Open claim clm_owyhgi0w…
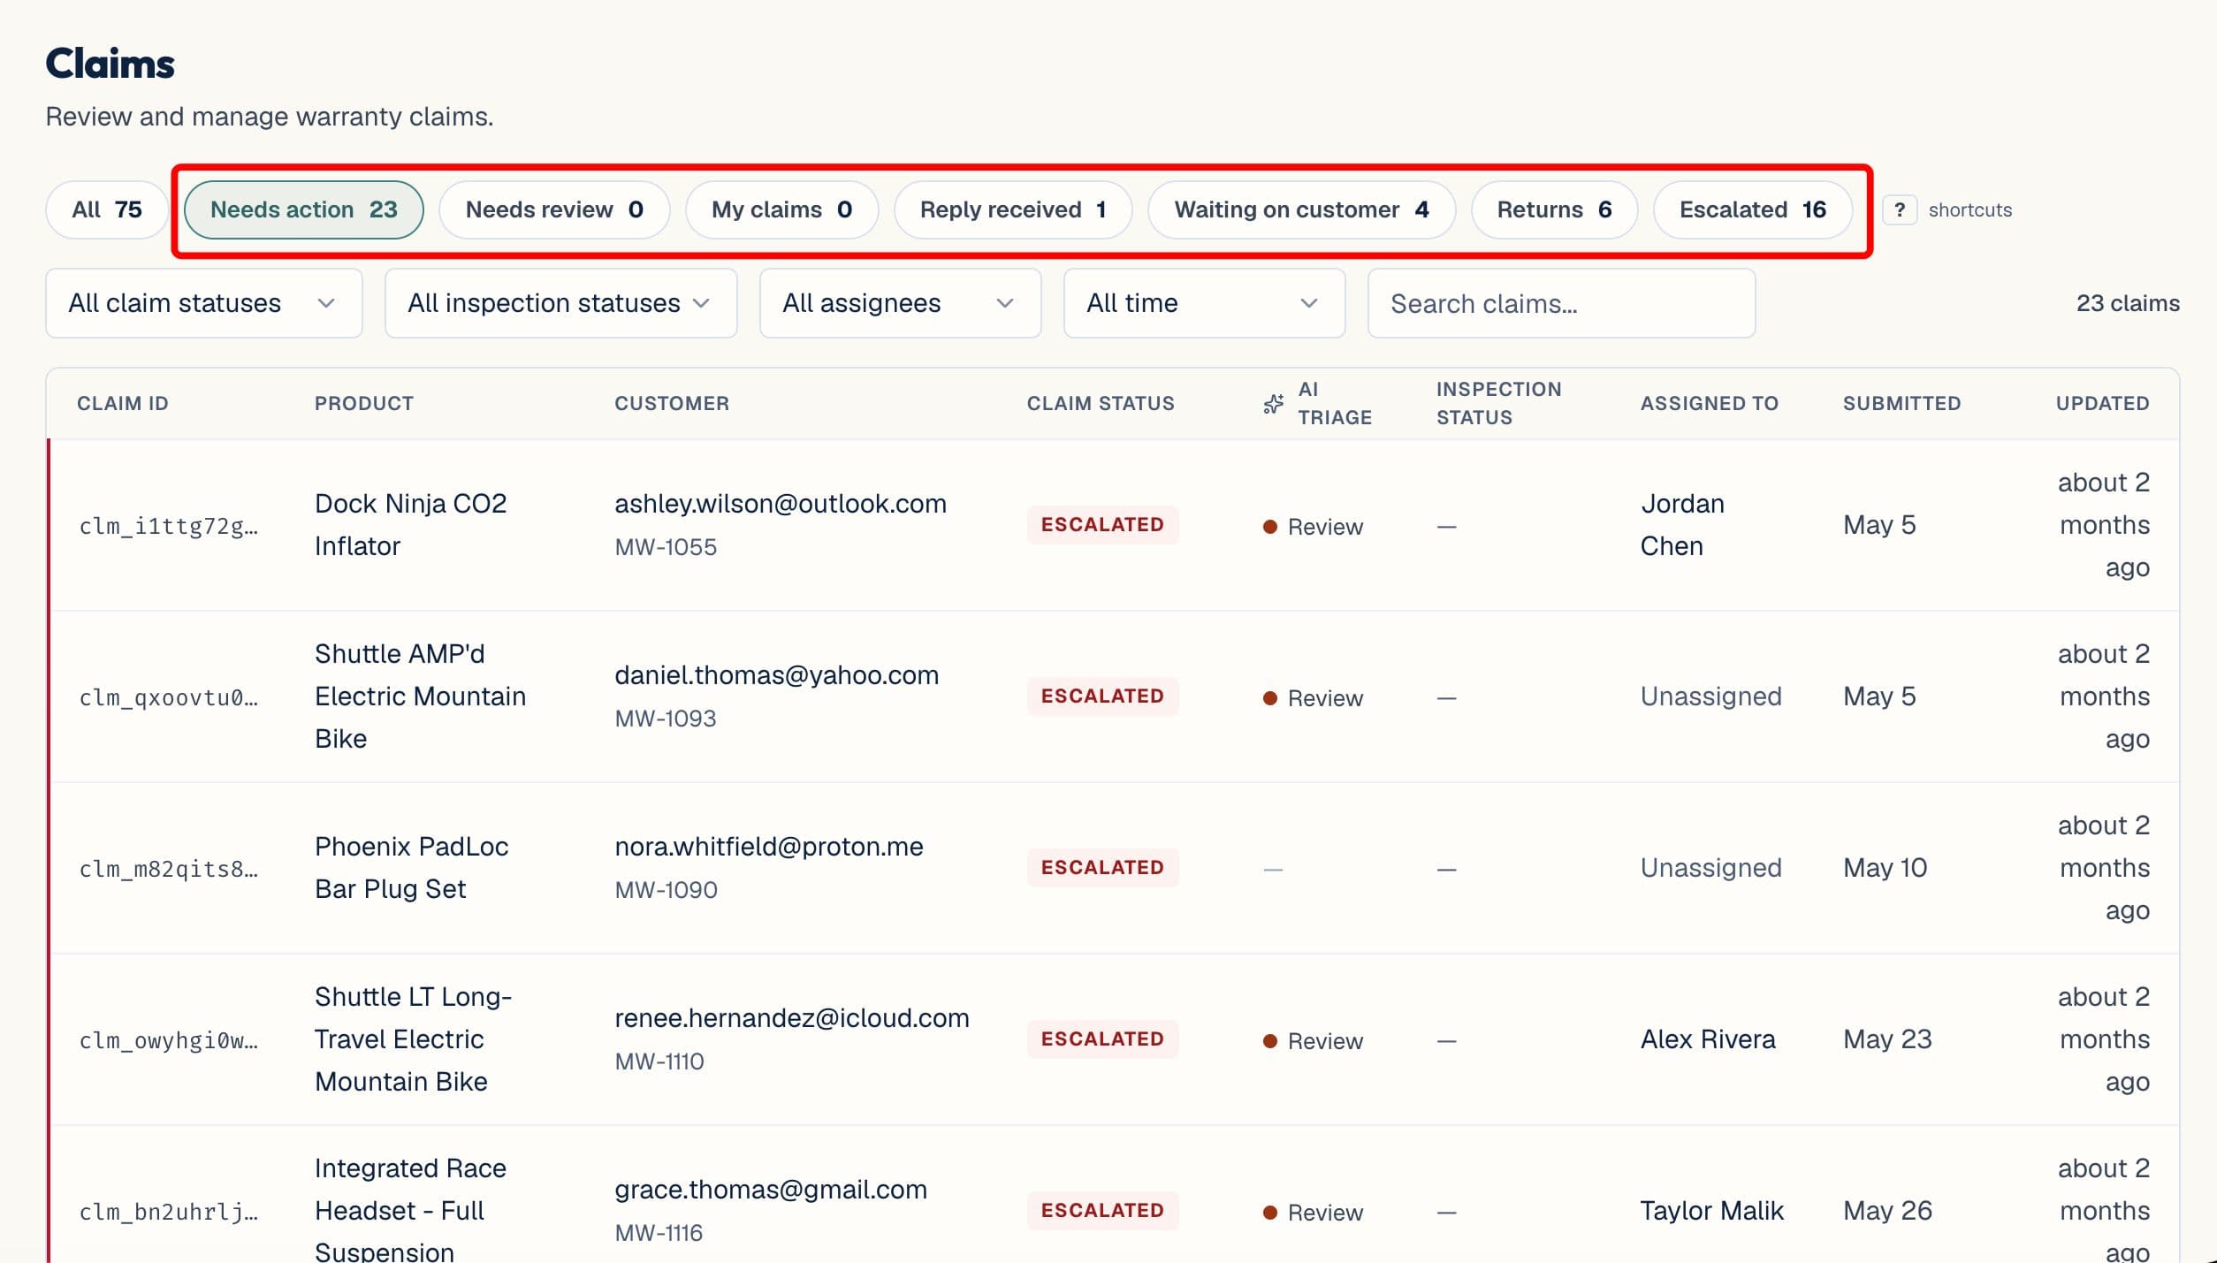 click(169, 1041)
